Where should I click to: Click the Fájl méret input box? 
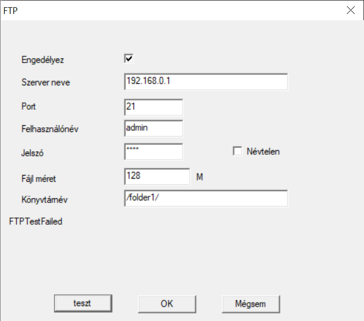coord(157,176)
